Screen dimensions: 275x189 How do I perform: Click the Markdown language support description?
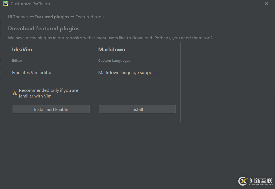coord(127,72)
